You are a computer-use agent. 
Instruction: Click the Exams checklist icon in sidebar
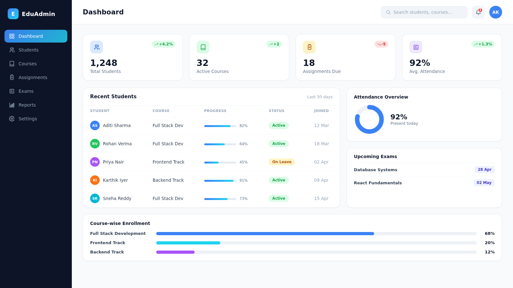(x=12, y=91)
